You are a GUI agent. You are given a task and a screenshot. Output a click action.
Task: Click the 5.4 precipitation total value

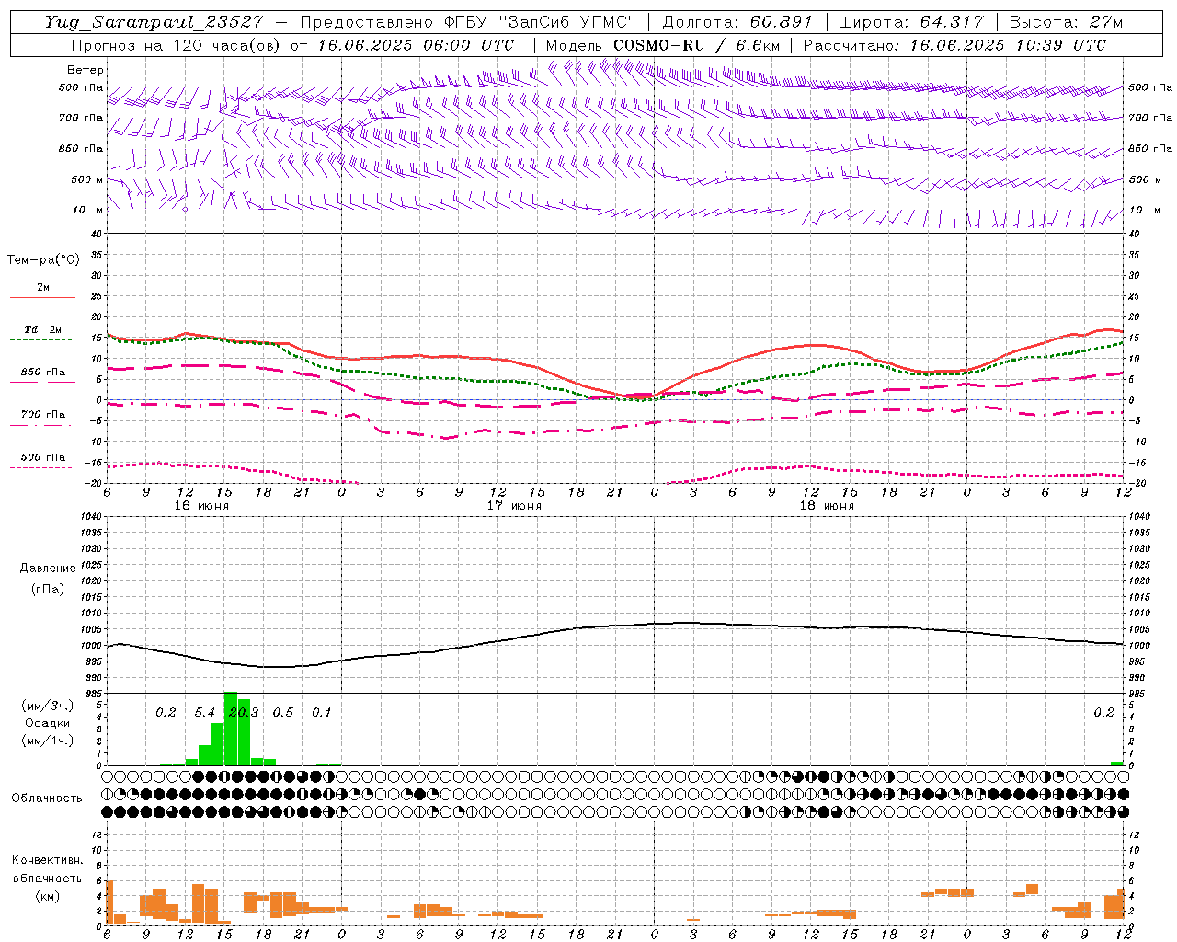click(x=204, y=713)
